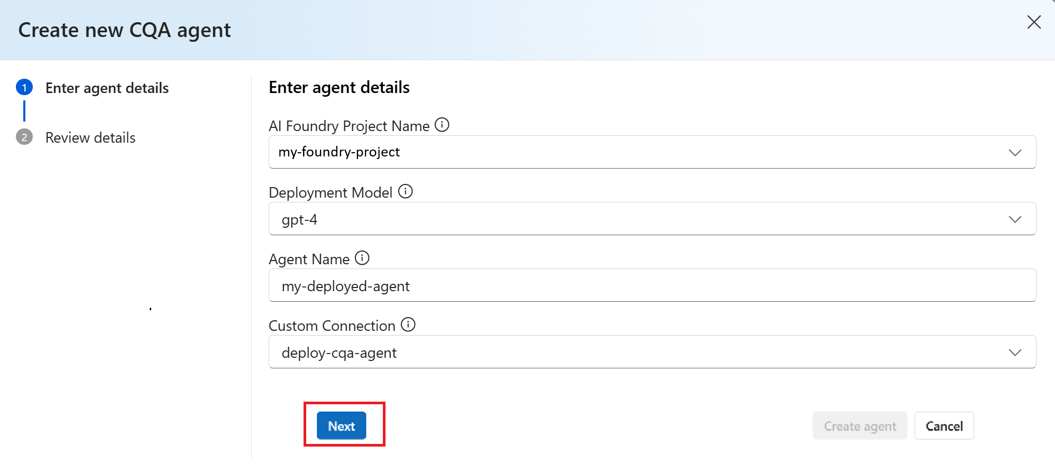Click the info icon beside Custom Connection
This screenshot has width=1055, height=473.
pyautogui.click(x=408, y=324)
